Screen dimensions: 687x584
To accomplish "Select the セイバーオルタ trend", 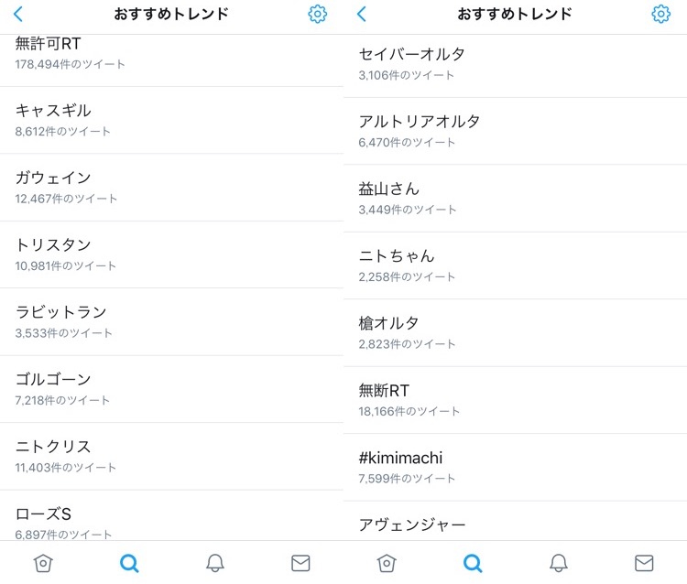I will click(515, 66).
